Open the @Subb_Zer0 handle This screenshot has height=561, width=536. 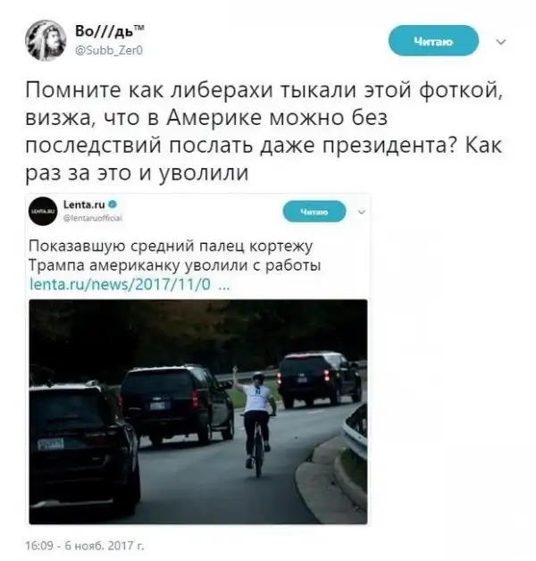tap(109, 50)
